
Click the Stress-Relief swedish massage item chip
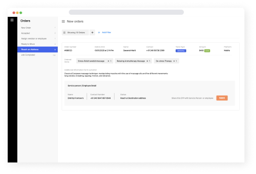coord(94,61)
